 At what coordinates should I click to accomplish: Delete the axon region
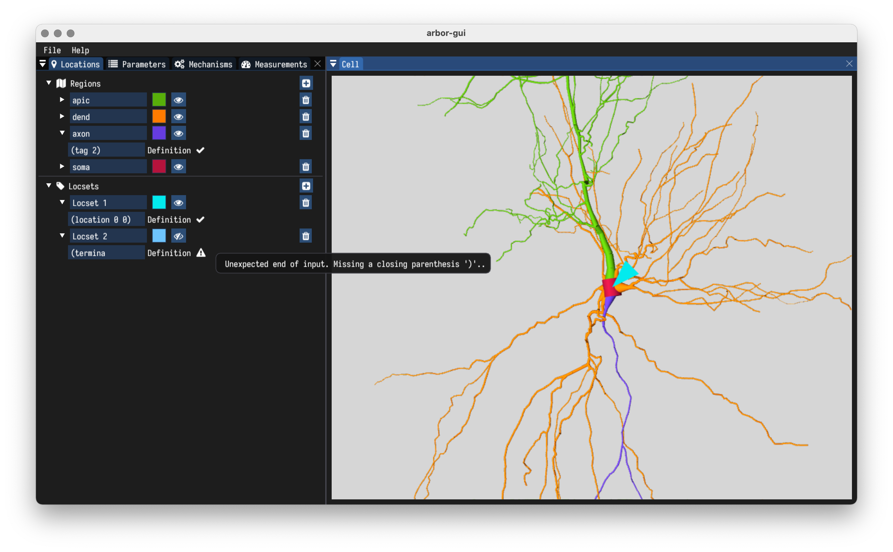tap(306, 133)
